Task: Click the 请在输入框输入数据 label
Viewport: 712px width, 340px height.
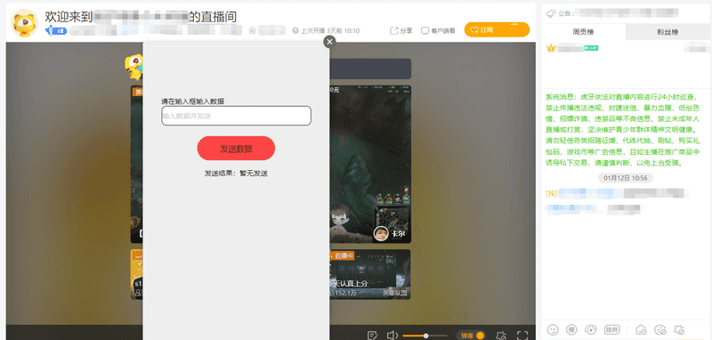Action: click(x=192, y=101)
